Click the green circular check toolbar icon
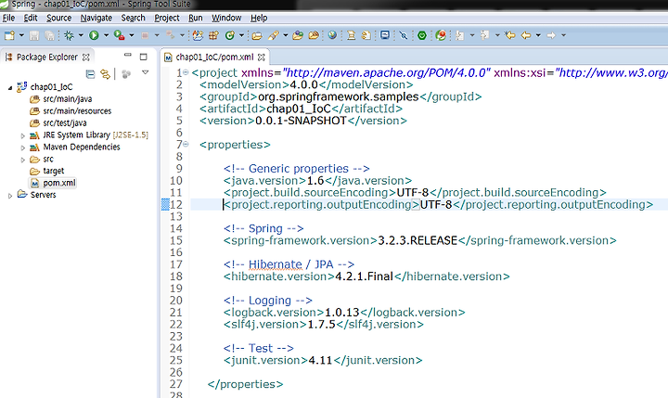This screenshot has height=398, width=668. tap(422, 35)
